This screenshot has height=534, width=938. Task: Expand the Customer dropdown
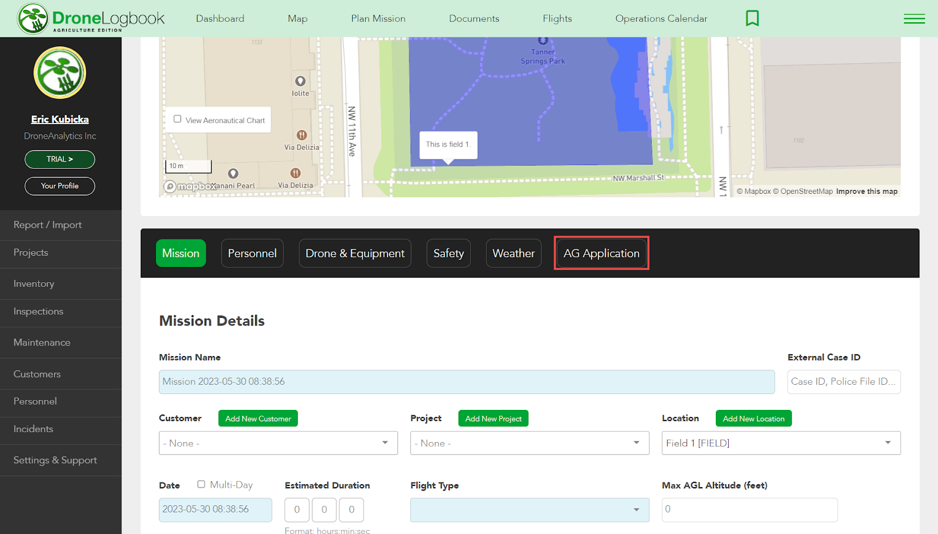pyautogui.click(x=278, y=443)
